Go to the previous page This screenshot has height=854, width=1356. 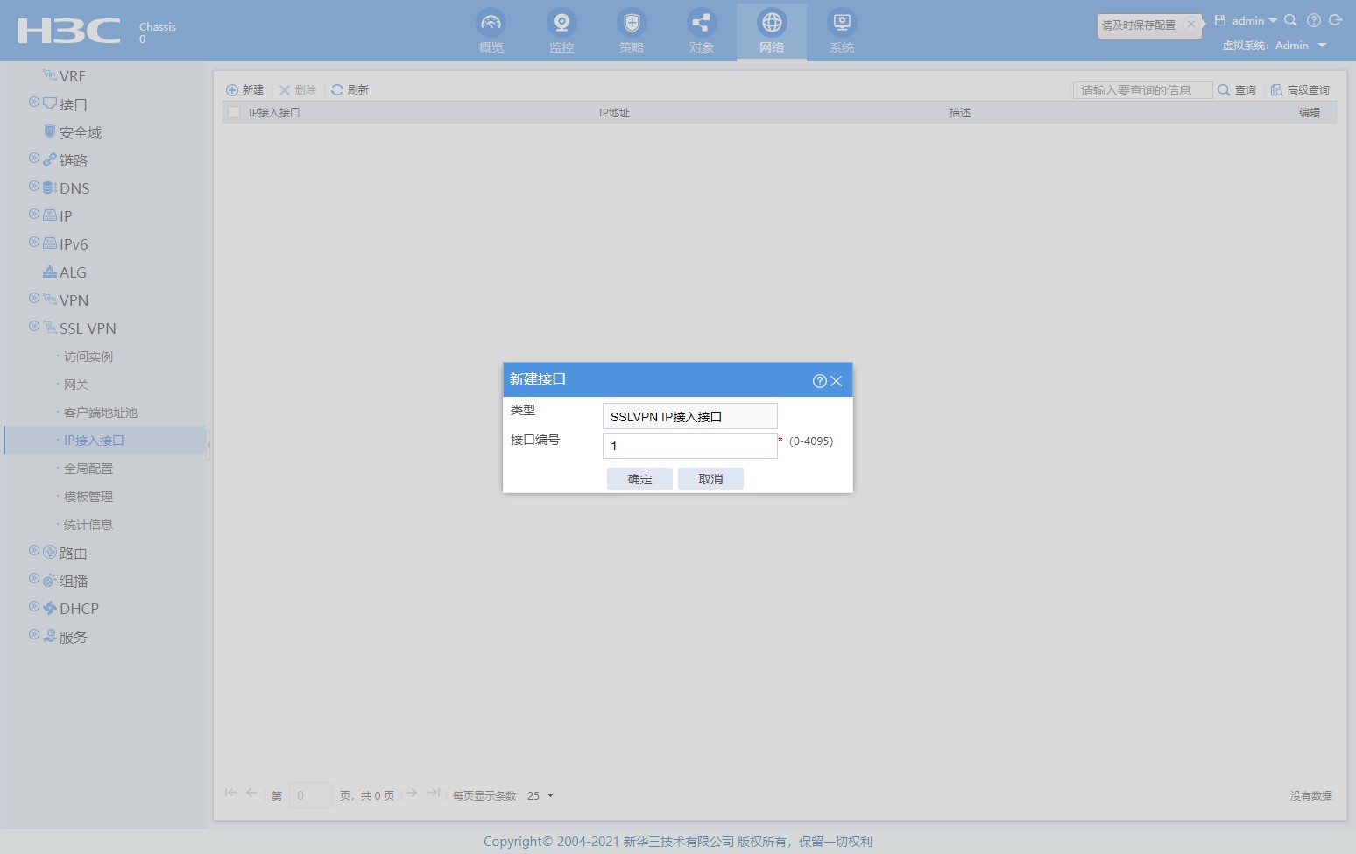[x=251, y=793]
